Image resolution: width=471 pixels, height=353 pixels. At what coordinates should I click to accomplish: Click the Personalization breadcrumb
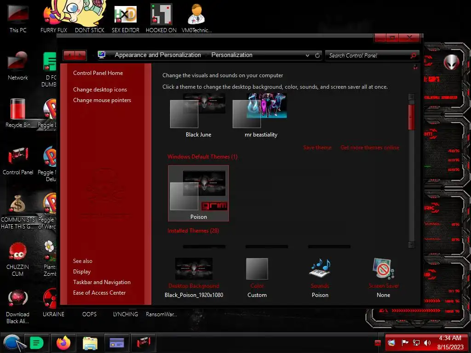pos(232,55)
